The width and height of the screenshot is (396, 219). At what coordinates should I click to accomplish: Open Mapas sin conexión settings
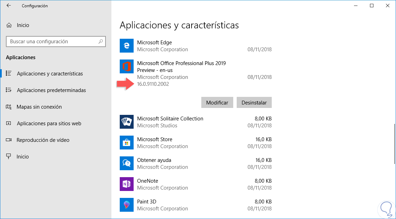click(x=39, y=107)
